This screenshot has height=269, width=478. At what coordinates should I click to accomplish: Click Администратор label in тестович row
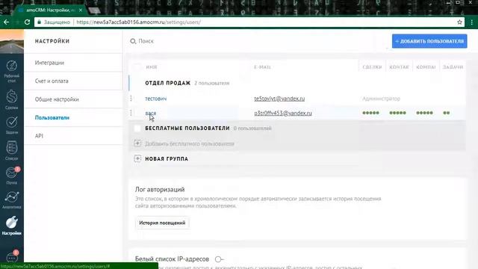[x=381, y=99]
